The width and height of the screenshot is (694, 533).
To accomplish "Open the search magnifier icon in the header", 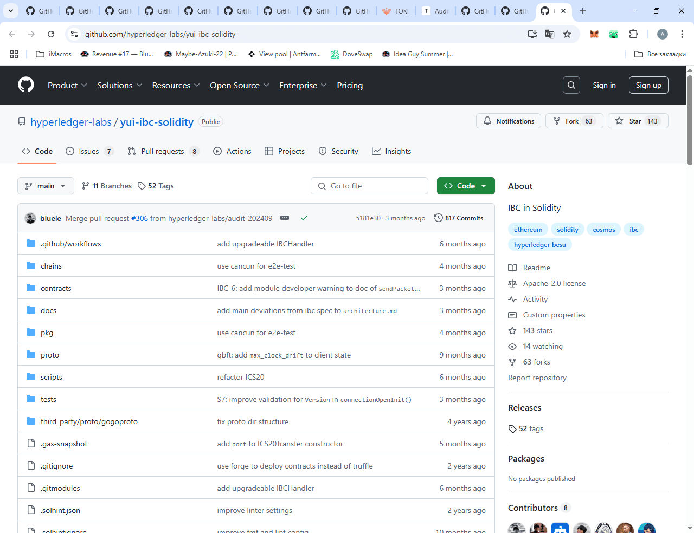I will click(x=571, y=85).
